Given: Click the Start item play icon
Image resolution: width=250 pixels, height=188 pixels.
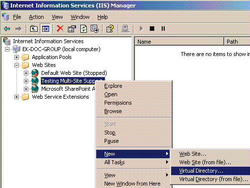Looking at the screenshot, I should coord(141,29).
